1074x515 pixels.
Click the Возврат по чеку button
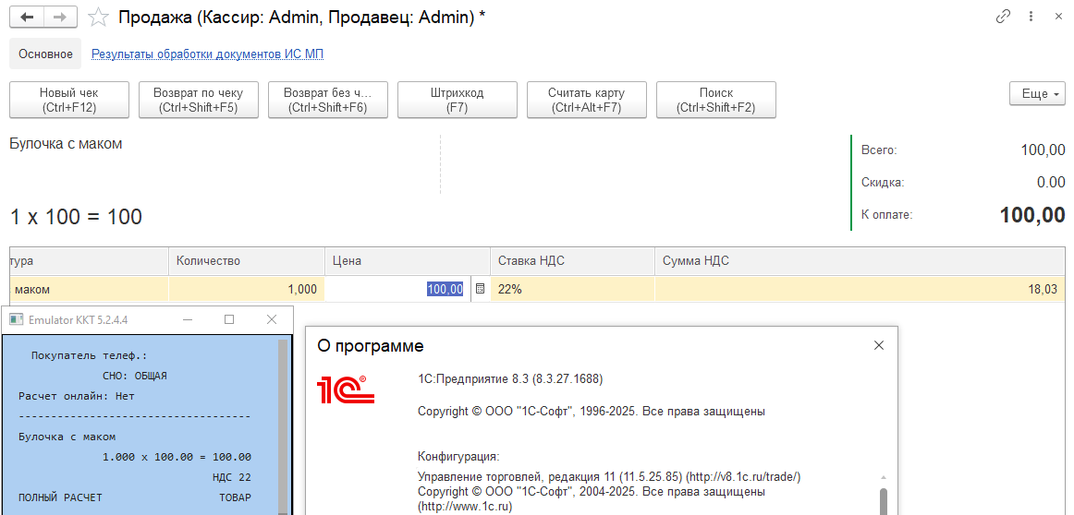199,100
